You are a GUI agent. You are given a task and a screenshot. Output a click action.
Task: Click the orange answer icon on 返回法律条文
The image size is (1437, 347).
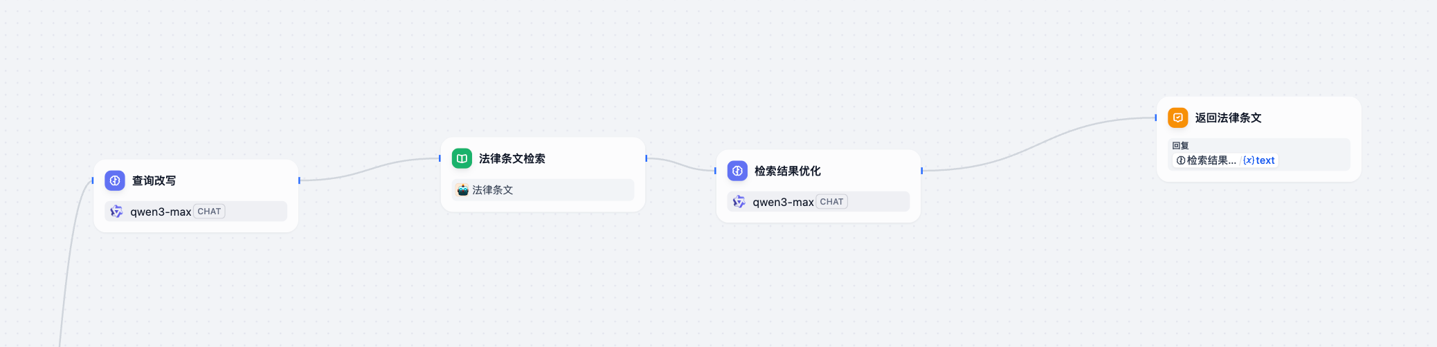pyautogui.click(x=1177, y=118)
